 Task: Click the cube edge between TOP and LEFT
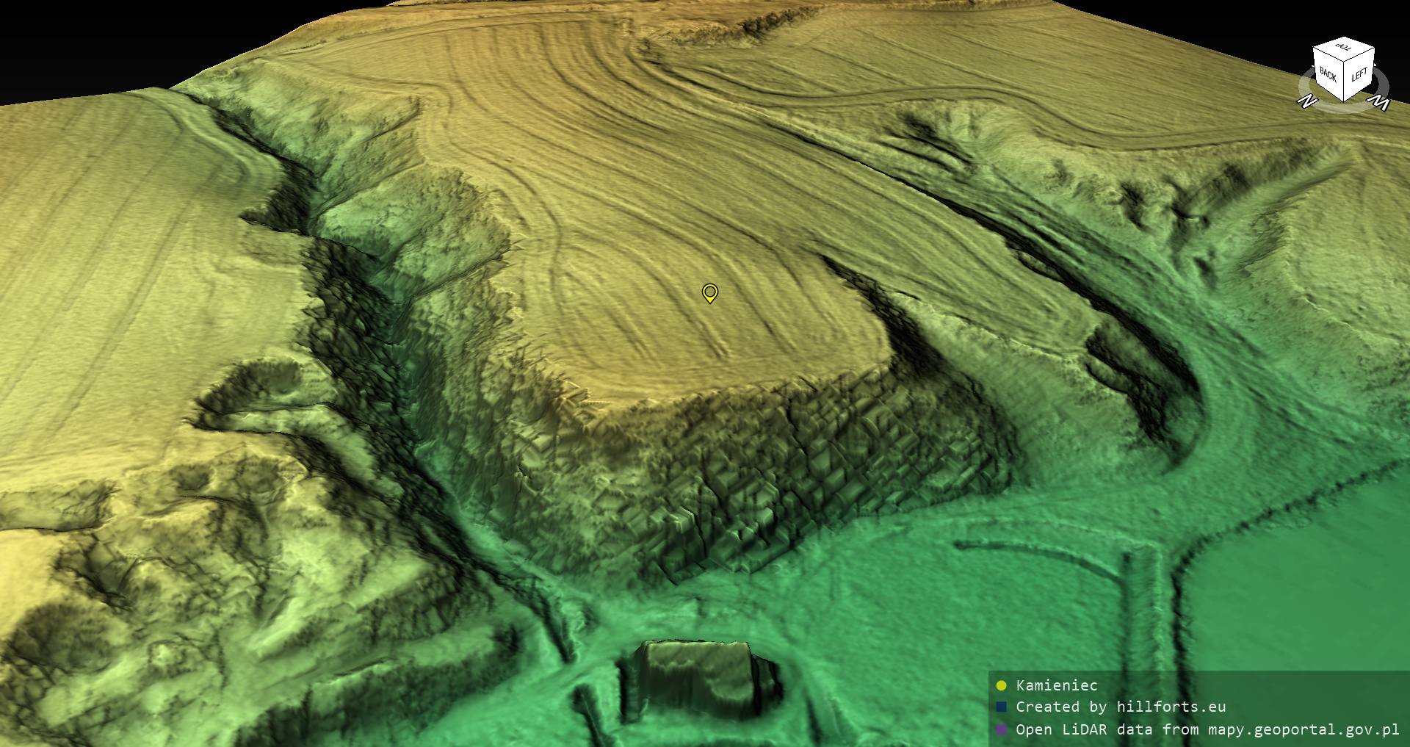[1360, 54]
